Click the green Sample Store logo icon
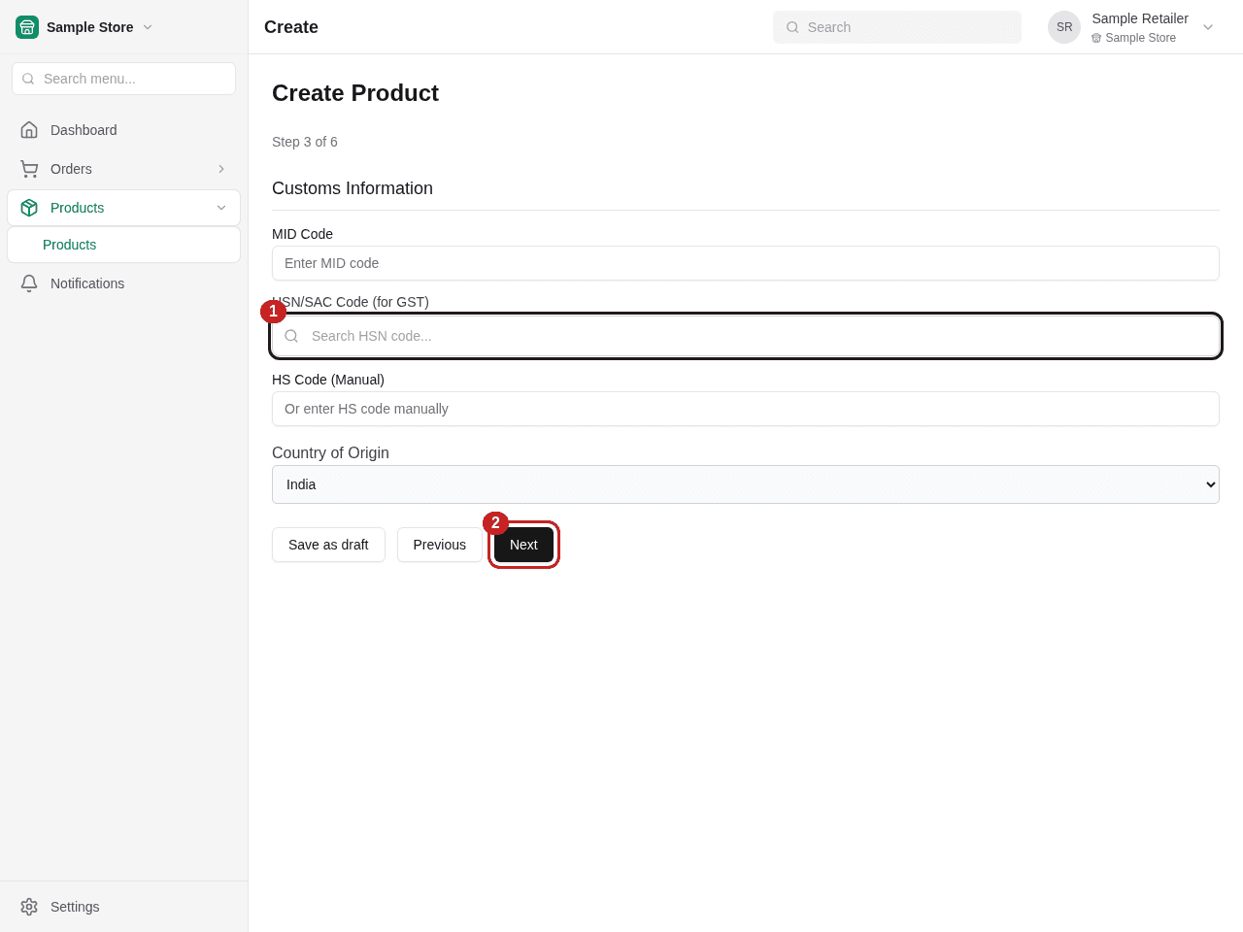 point(27,27)
